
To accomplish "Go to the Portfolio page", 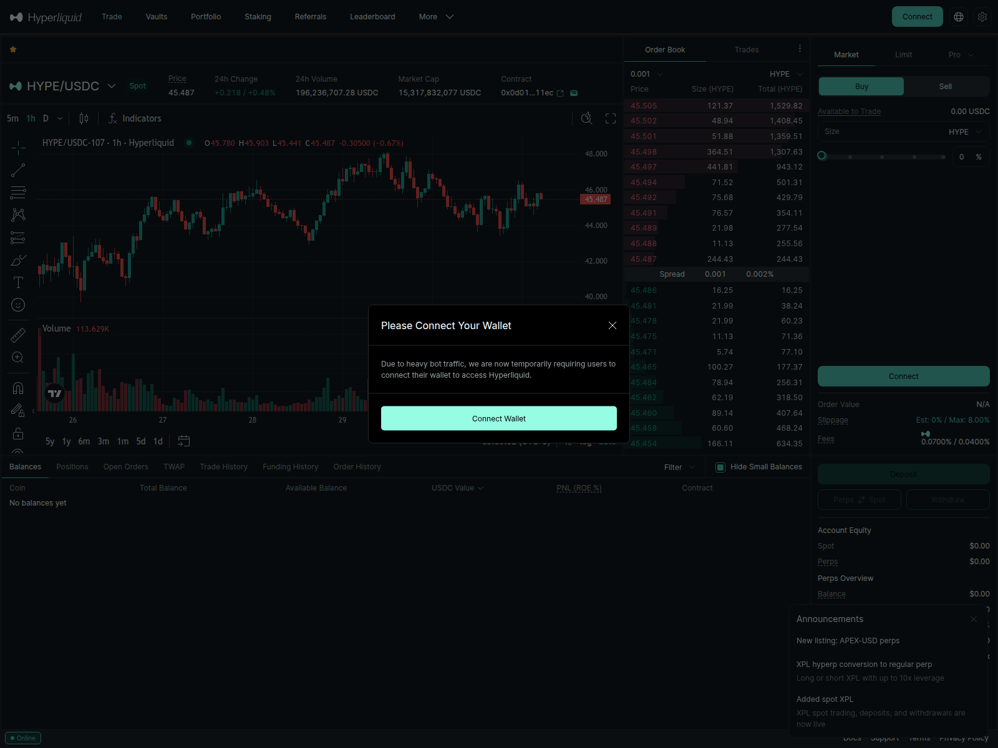I will (x=206, y=17).
